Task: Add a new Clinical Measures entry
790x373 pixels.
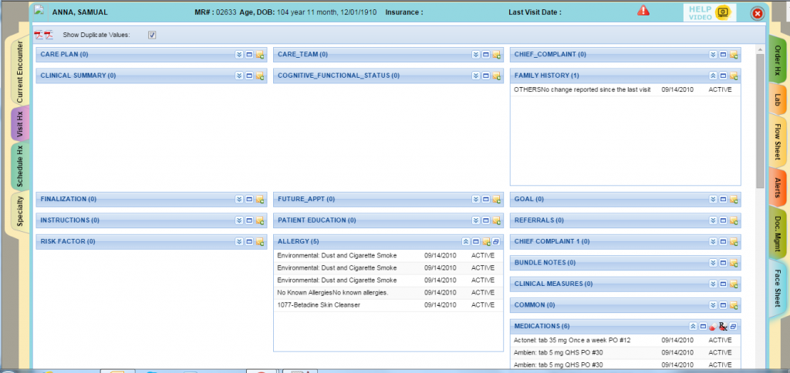Action: 734,284
